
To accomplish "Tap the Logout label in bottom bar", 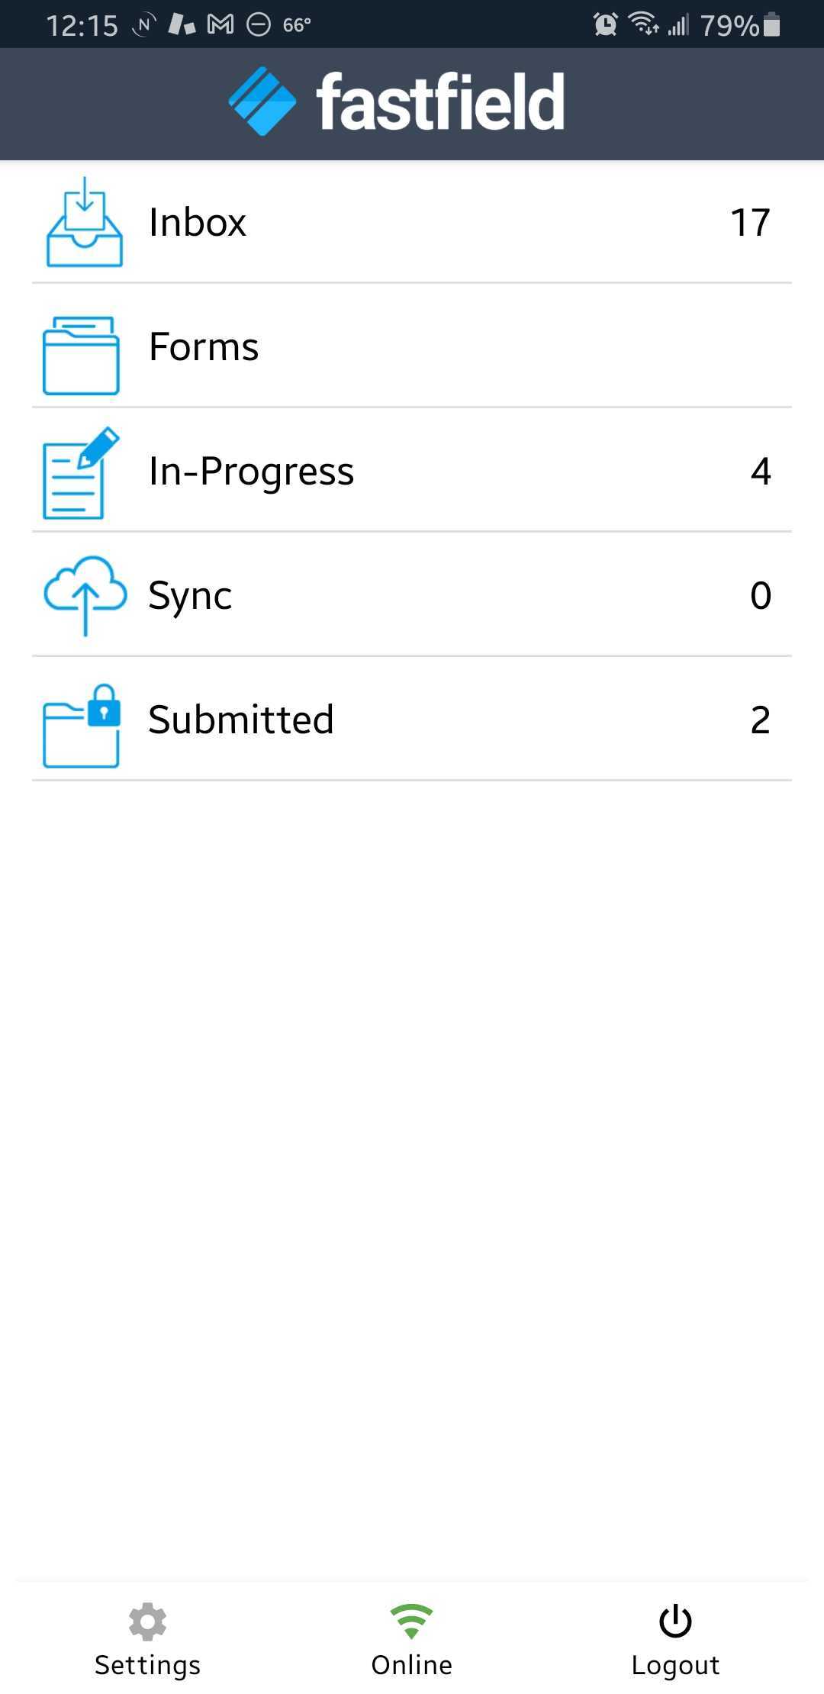I will (675, 1665).
